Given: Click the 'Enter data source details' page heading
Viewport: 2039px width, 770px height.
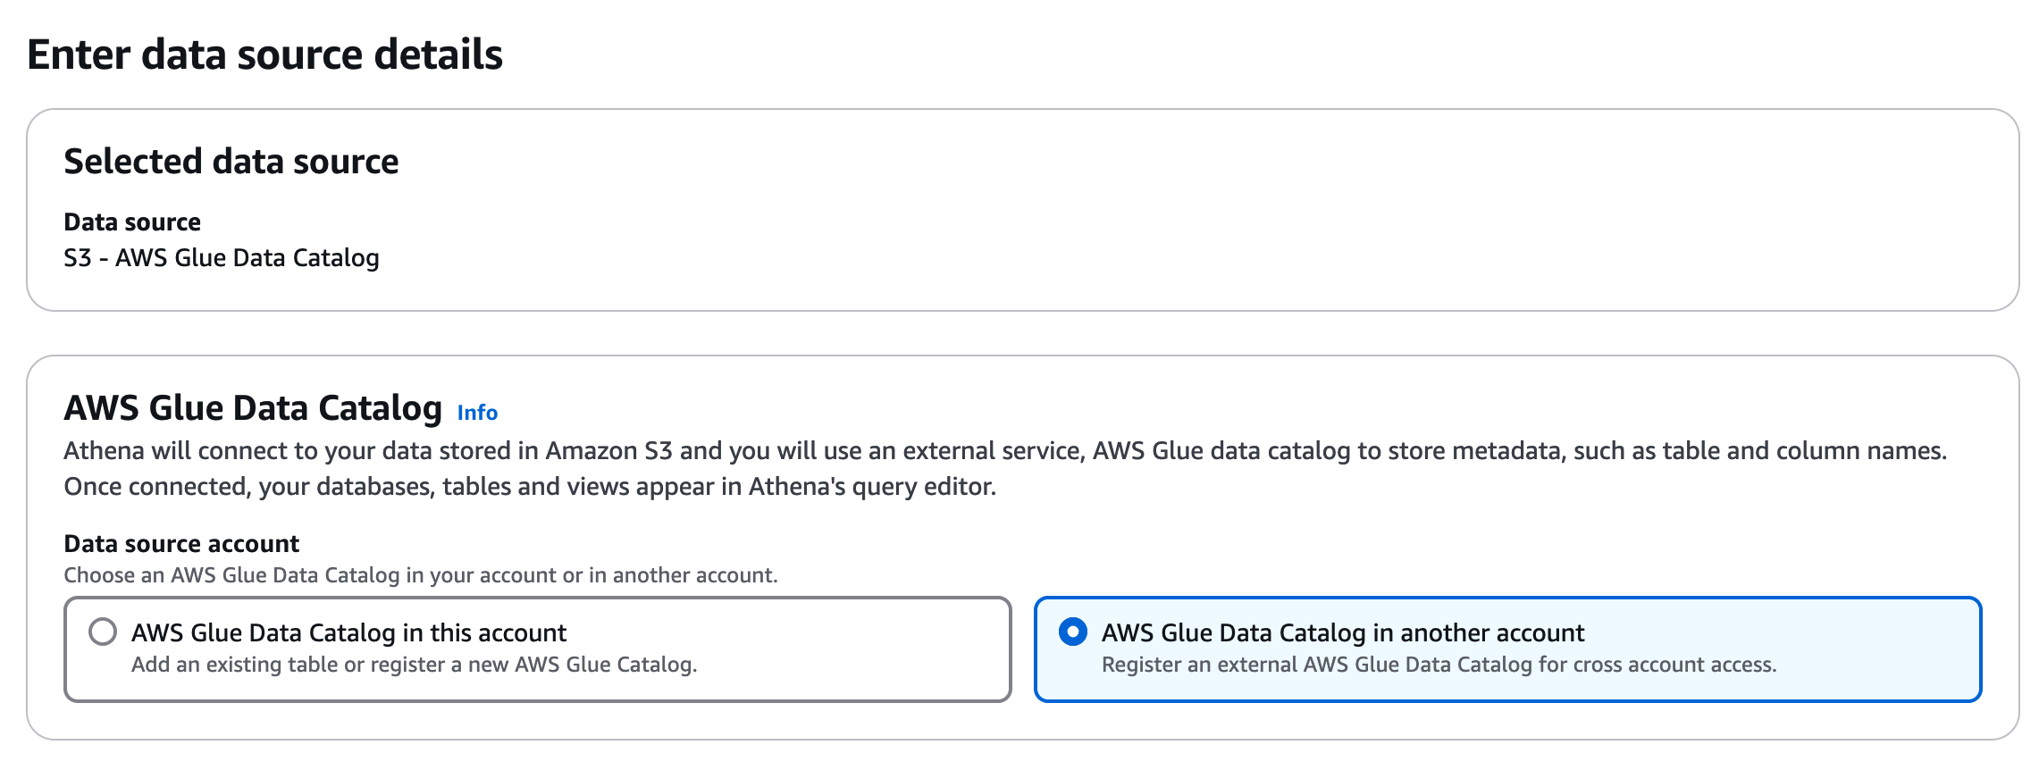Looking at the screenshot, I should coord(264,54).
